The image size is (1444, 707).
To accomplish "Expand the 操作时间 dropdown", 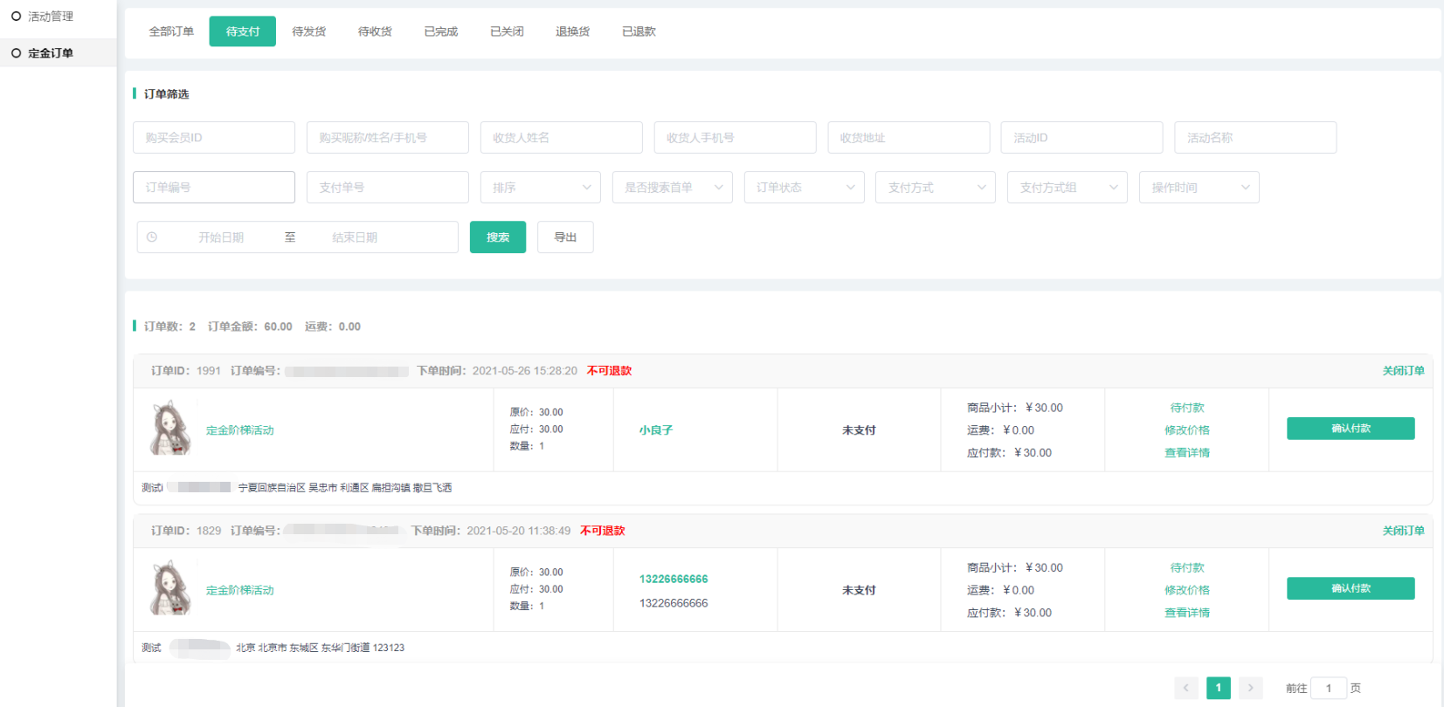I will click(x=1199, y=188).
